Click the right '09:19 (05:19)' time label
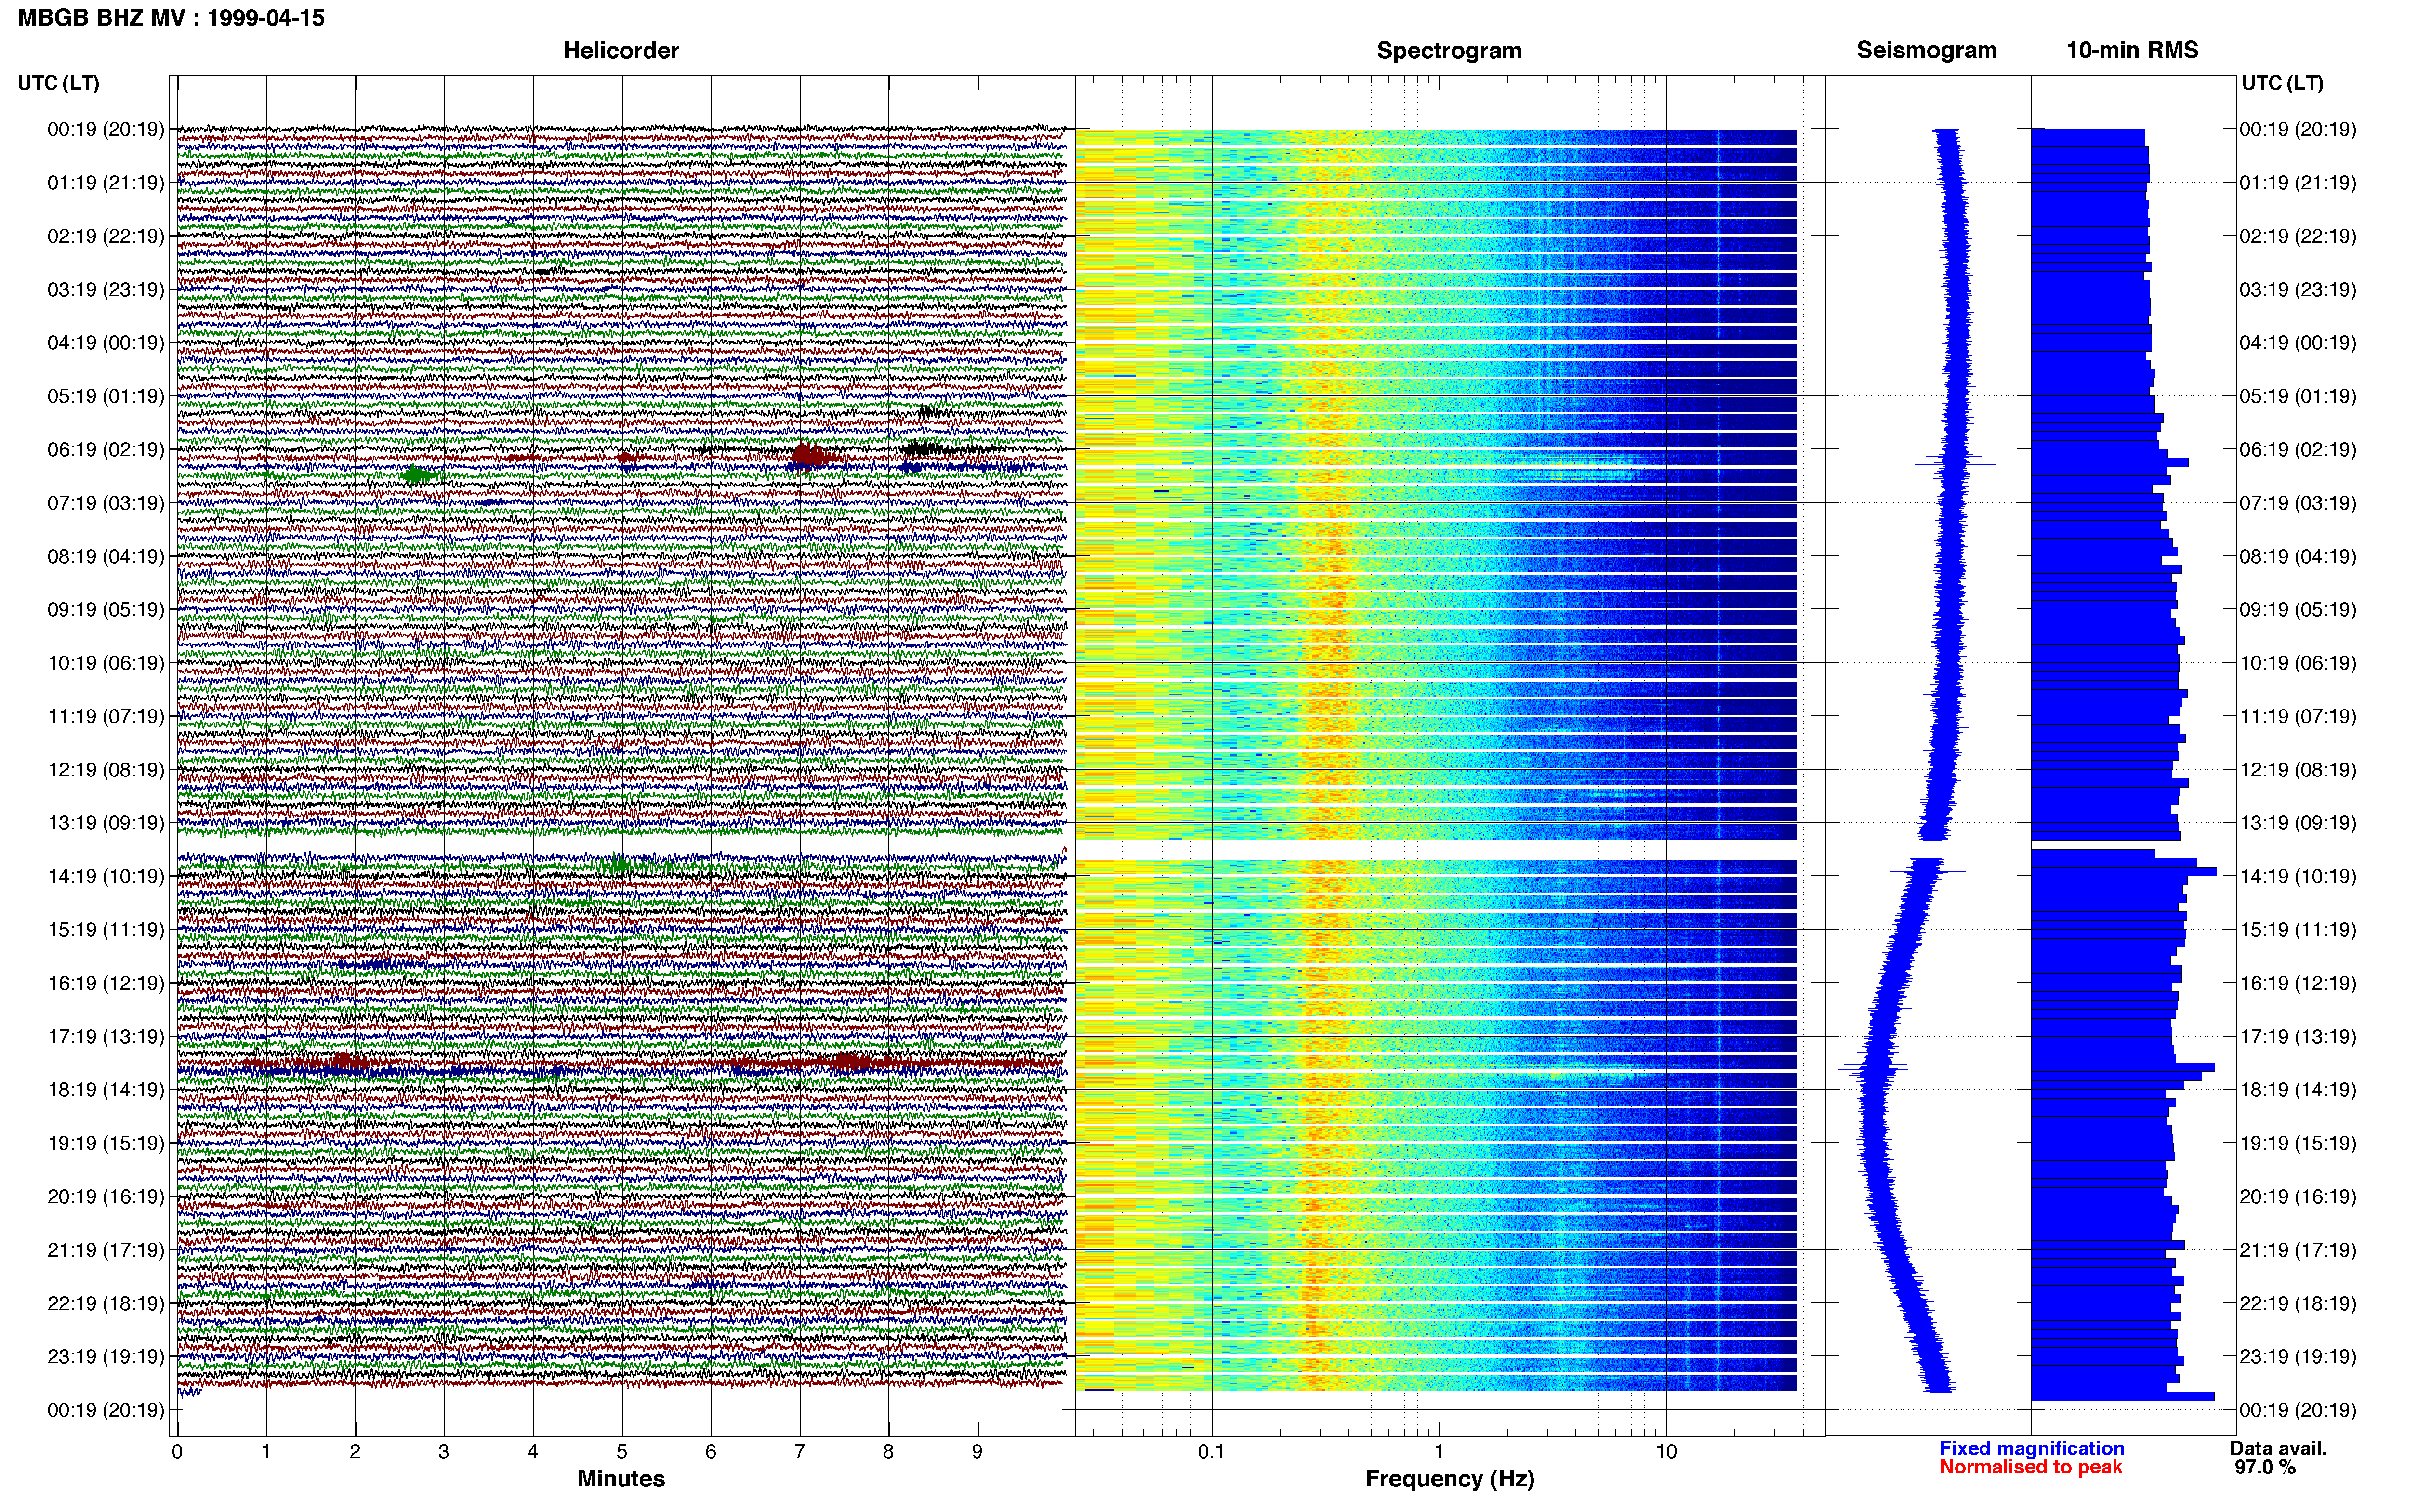The image size is (2418, 1512). click(2297, 610)
